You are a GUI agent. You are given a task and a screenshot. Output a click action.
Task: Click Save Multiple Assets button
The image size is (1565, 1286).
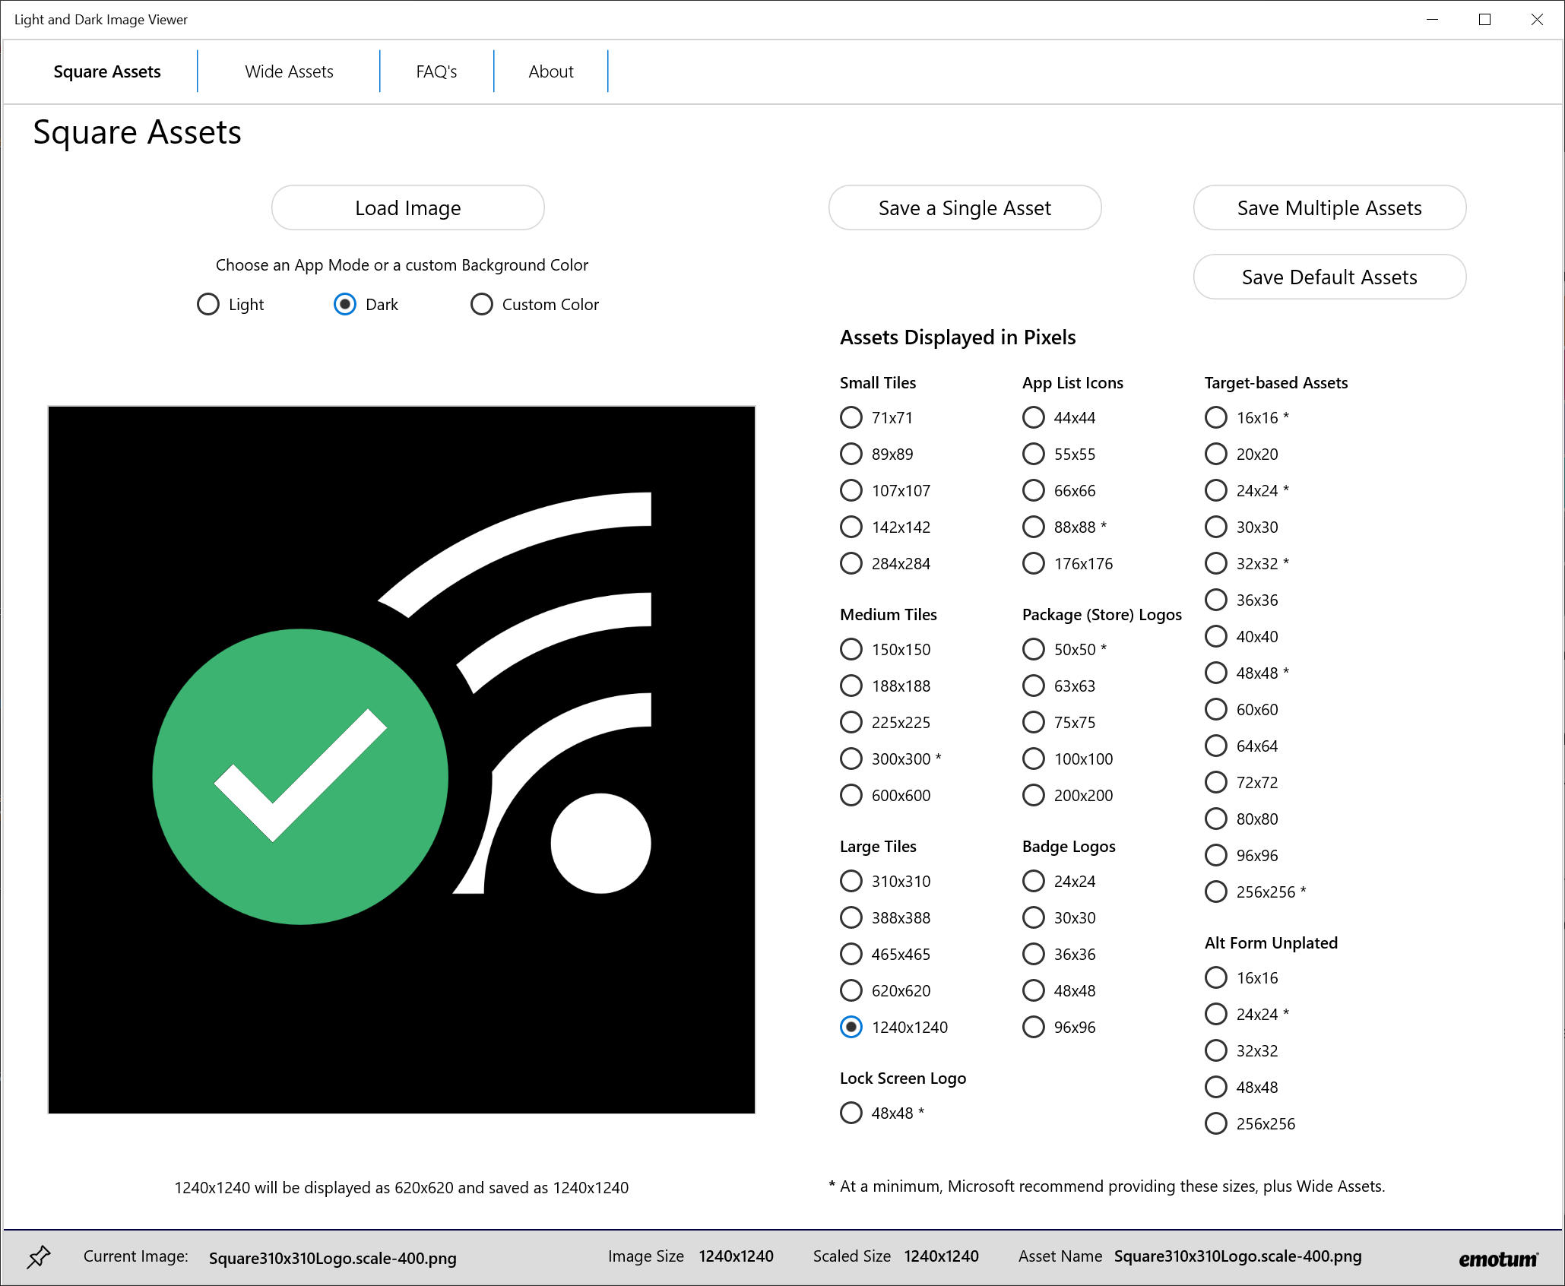pos(1329,207)
